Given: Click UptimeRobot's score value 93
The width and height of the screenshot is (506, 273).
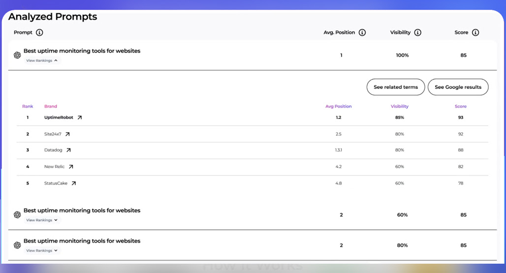Looking at the screenshot, I should (x=461, y=117).
